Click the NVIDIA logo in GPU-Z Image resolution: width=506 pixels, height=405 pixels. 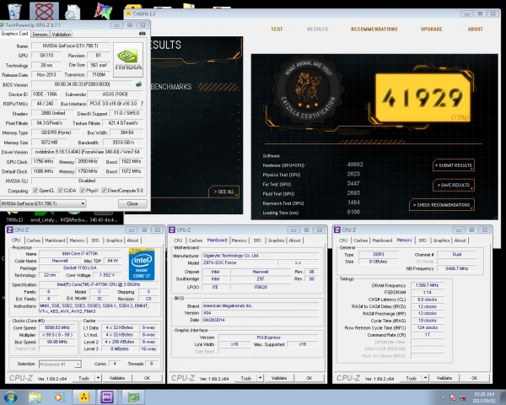127,58
